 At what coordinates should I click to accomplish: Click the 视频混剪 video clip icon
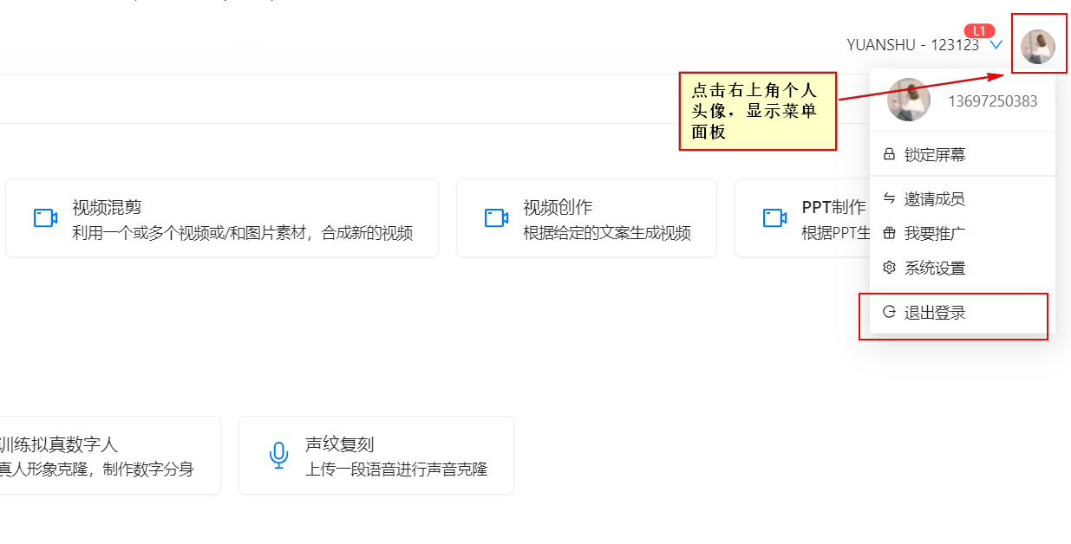tap(45, 218)
